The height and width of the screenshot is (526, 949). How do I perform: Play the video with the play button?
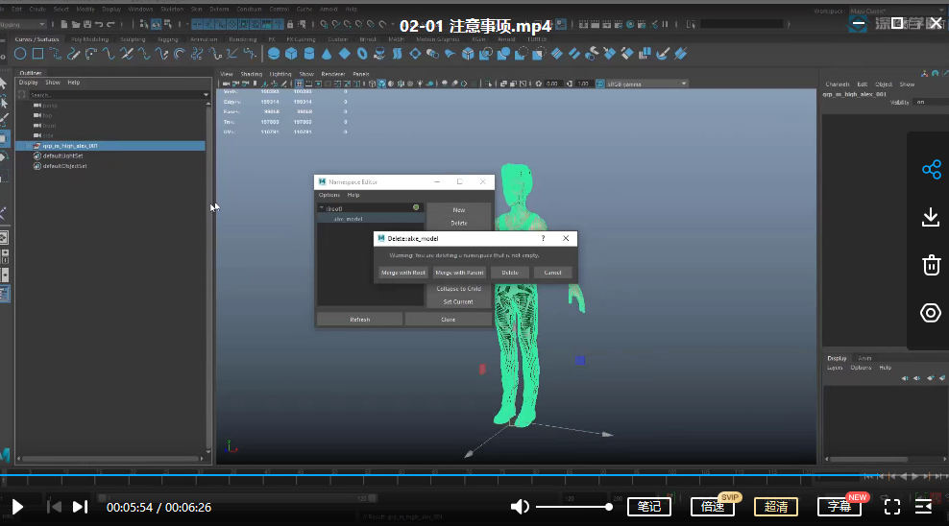[x=17, y=507]
